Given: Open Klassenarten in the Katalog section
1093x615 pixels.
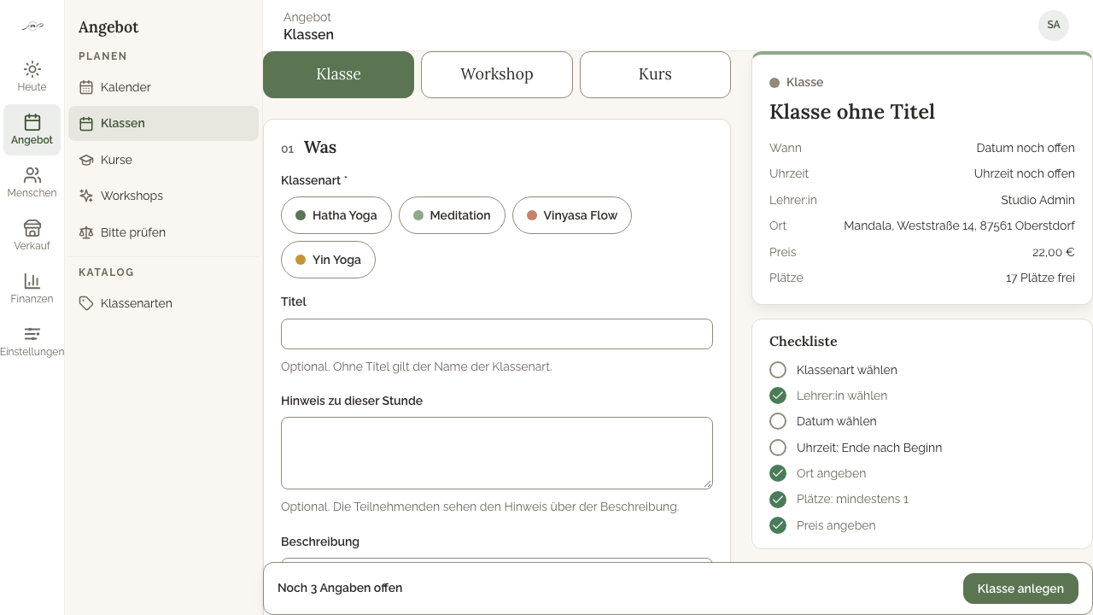Looking at the screenshot, I should click(163, 303).
